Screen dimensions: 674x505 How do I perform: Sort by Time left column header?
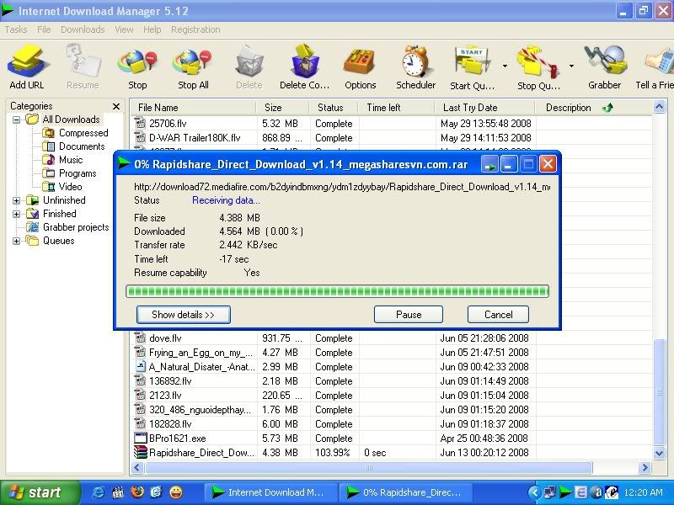pos(396,108)
